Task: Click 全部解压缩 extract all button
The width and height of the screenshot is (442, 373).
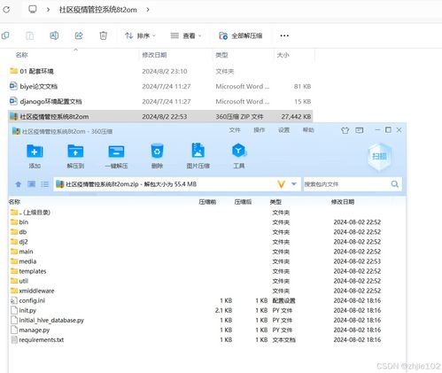Action: pyautogui.click(x=240, y=35)
